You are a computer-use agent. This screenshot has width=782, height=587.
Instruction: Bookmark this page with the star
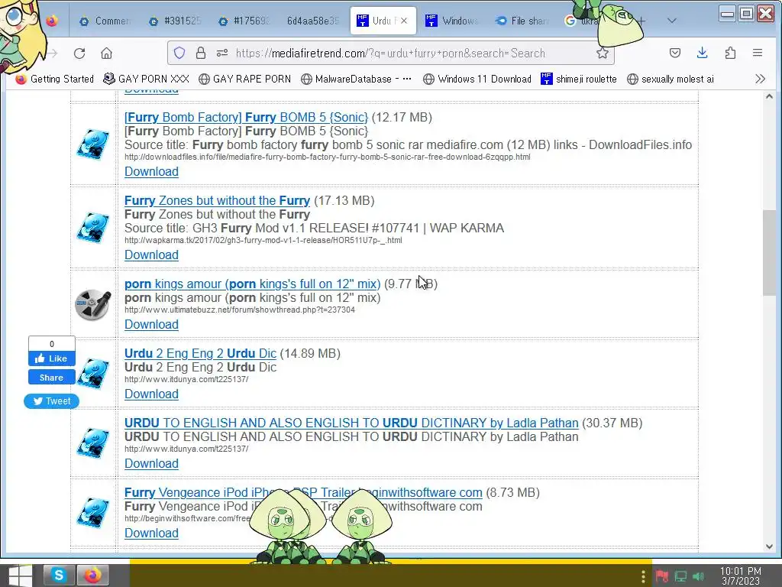603,53
